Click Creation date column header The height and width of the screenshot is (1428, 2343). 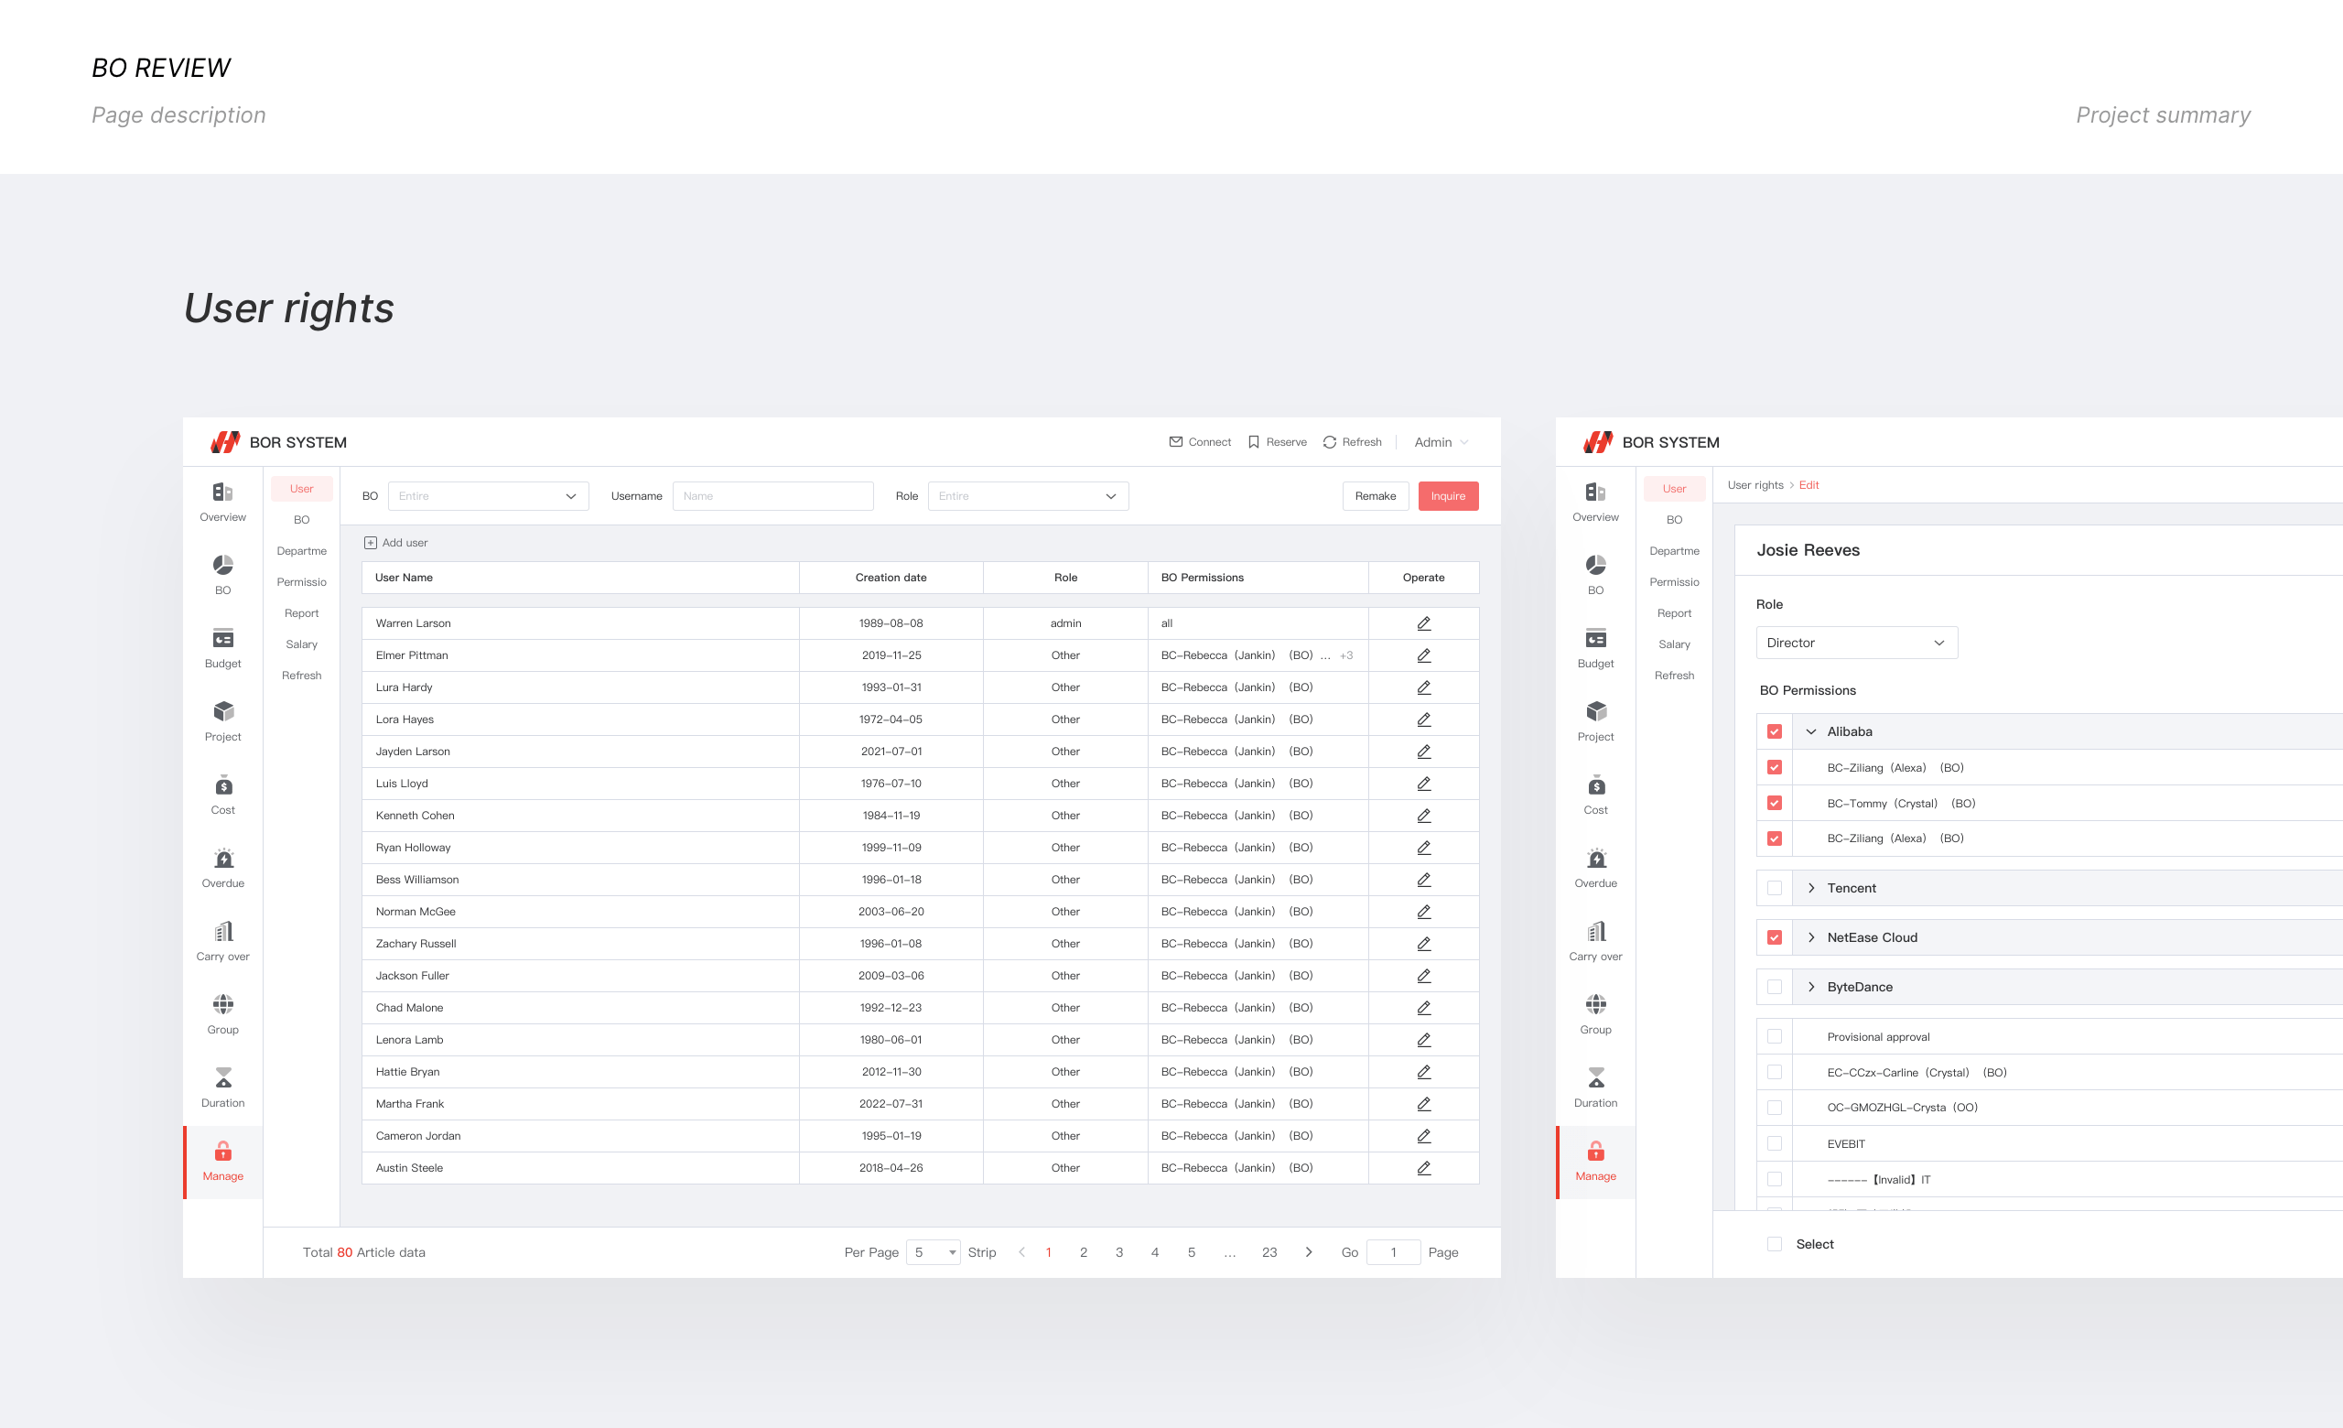coord(890,577)
